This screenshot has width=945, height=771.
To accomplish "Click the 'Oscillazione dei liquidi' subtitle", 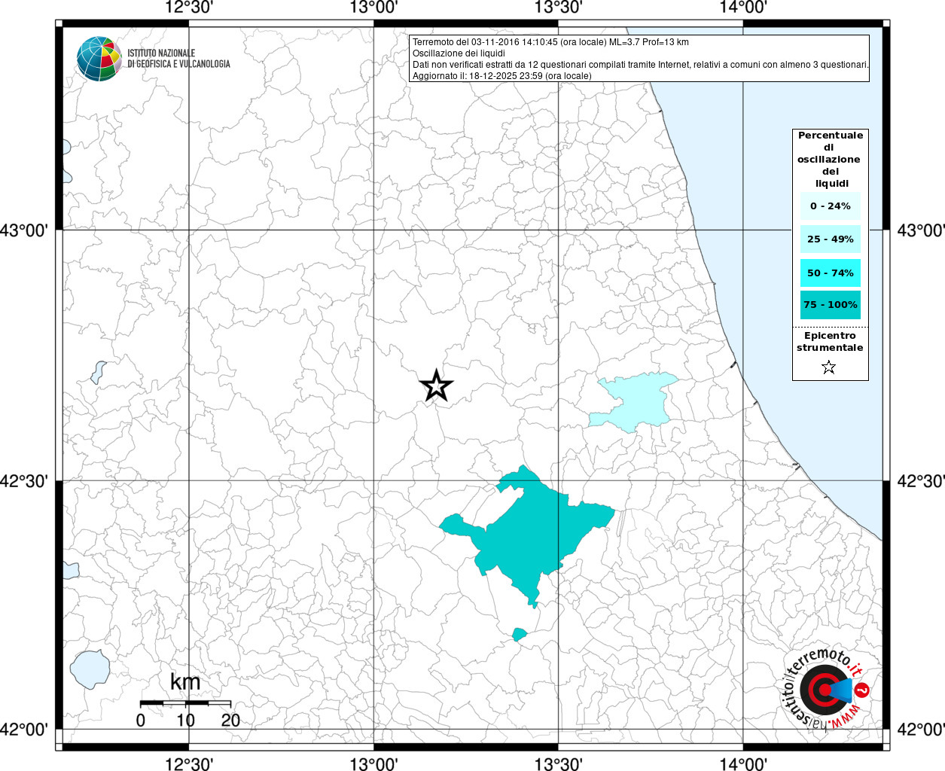I will tap(459, 53).
